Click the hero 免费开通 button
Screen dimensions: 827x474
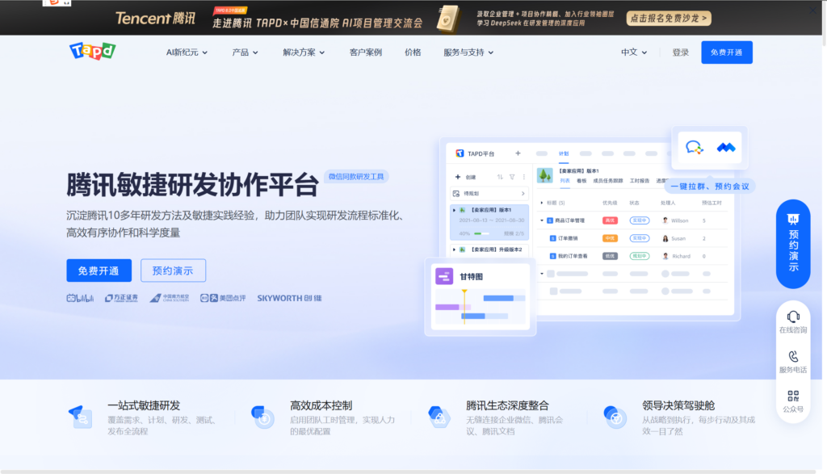(99, 271)
